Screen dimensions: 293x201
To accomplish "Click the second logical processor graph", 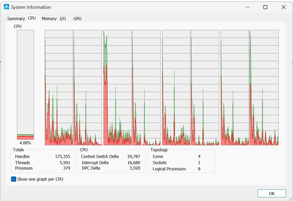I will pos(88,88).
